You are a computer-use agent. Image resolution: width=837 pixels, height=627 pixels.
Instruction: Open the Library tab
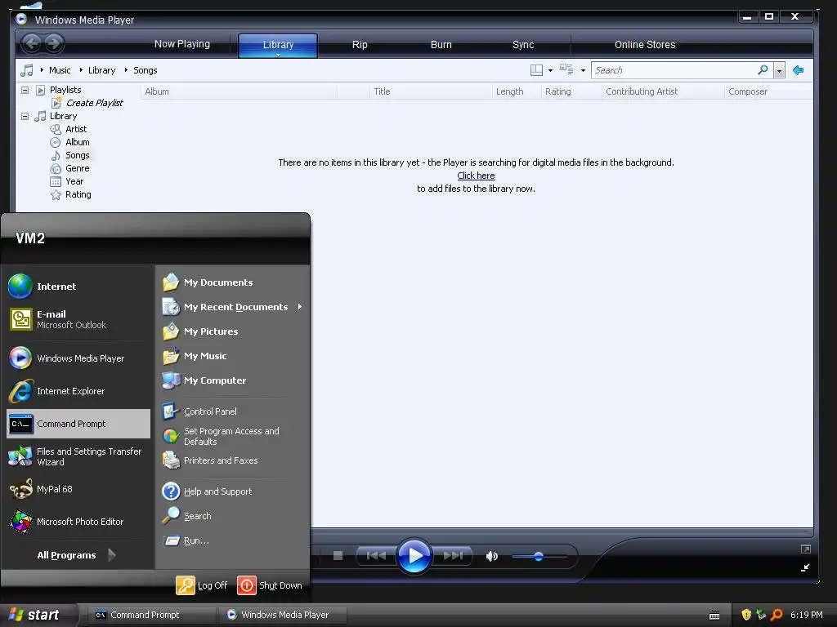coord(278,45)
